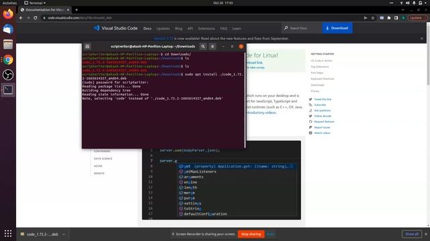Click the Search Docs input field

click(x=302, y=28)
